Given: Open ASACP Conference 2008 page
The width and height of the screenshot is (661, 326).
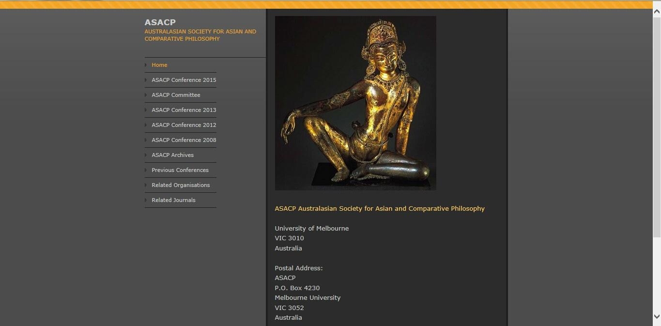Looking at the screenshot, I should 184,140.
